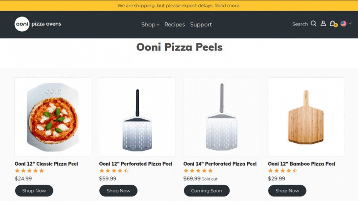Click Shop Now for 12" Classic Pizza Peel
The width and height of the screenshot is (358, 201).
click(34, 191)
